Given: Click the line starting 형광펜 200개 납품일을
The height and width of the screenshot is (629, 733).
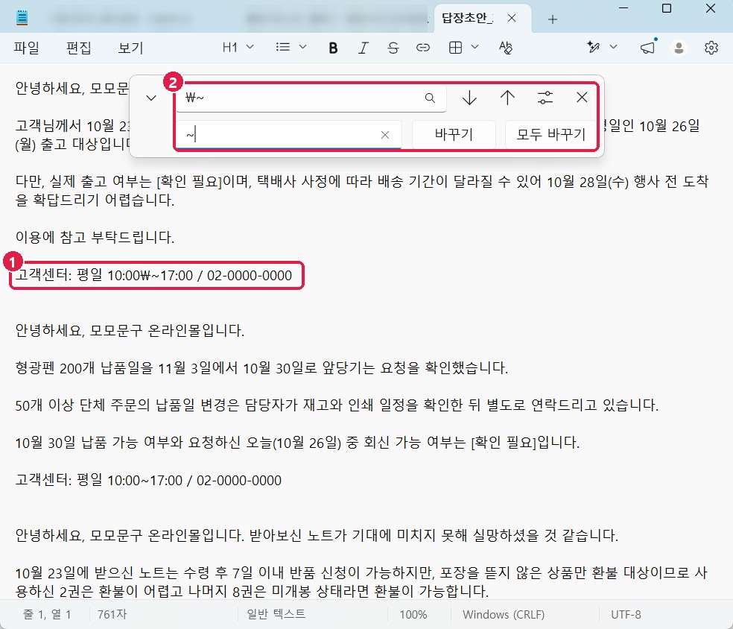Looking at the screenshot, I should pos(261,368).
